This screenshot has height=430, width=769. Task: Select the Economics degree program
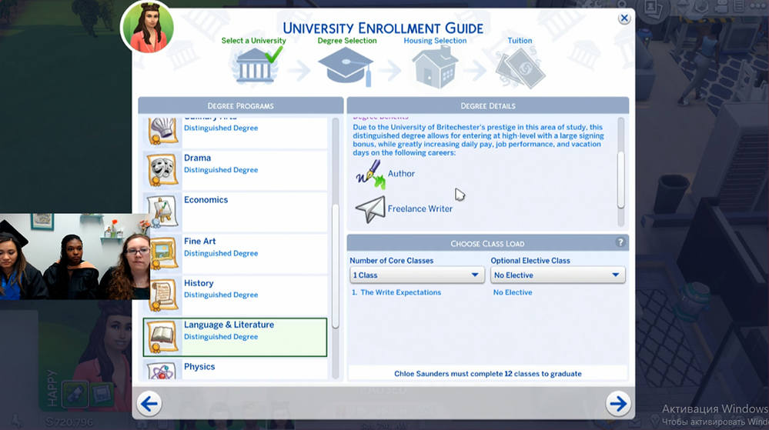(236, 212)
